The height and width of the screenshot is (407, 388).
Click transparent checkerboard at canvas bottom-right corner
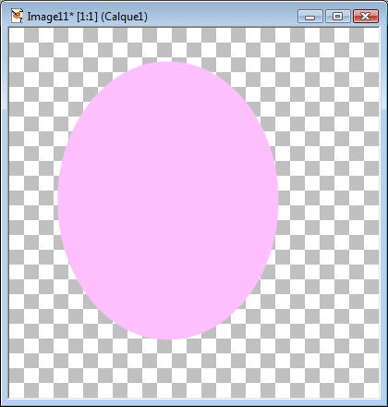(x=371, y=390)
